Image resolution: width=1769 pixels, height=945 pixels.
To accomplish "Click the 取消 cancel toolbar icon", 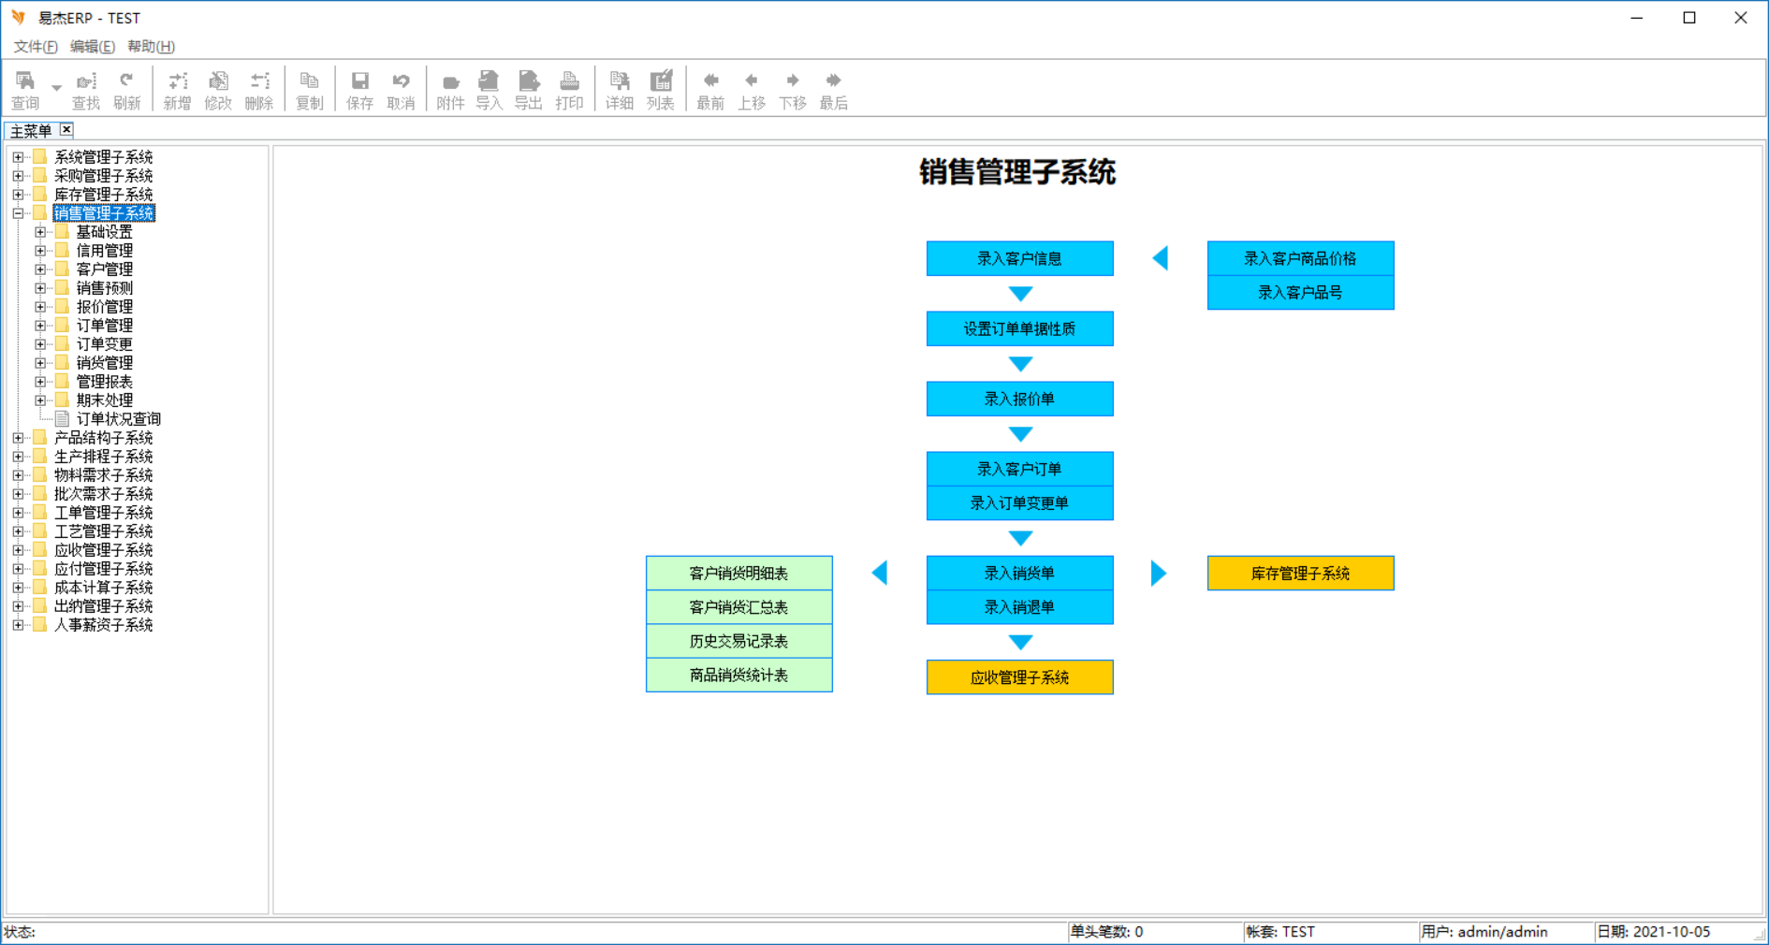I will [x=401, y=90].
